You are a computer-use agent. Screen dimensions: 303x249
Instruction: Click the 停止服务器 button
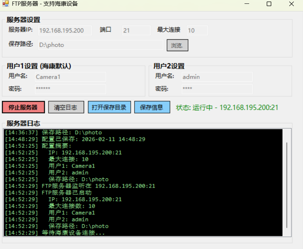pyautogui.click(x=23, y=107)
